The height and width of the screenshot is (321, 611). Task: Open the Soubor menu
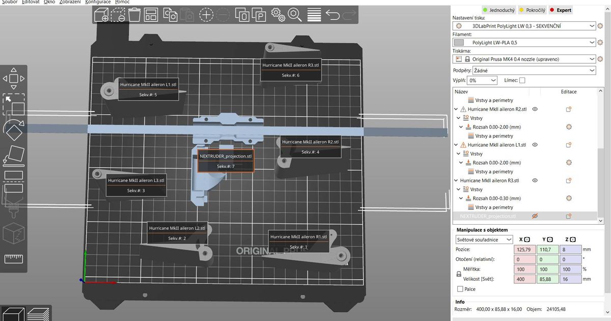point(10,2)
